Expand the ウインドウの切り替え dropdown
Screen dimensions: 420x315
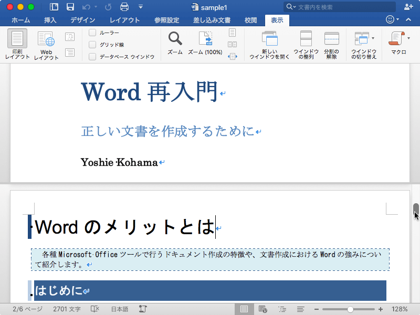pos(373,38)
